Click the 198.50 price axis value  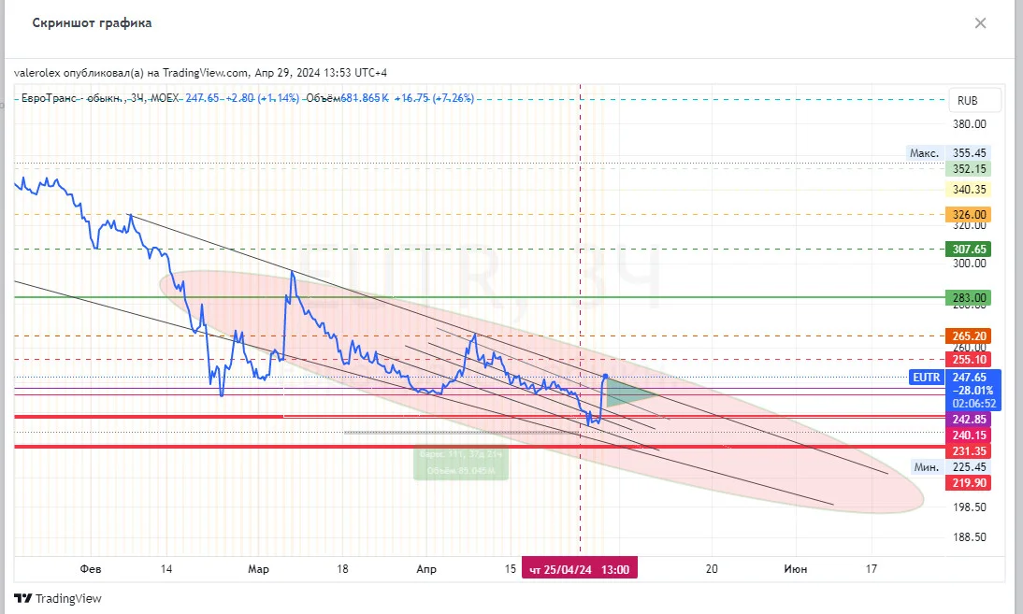click(970, 507)
